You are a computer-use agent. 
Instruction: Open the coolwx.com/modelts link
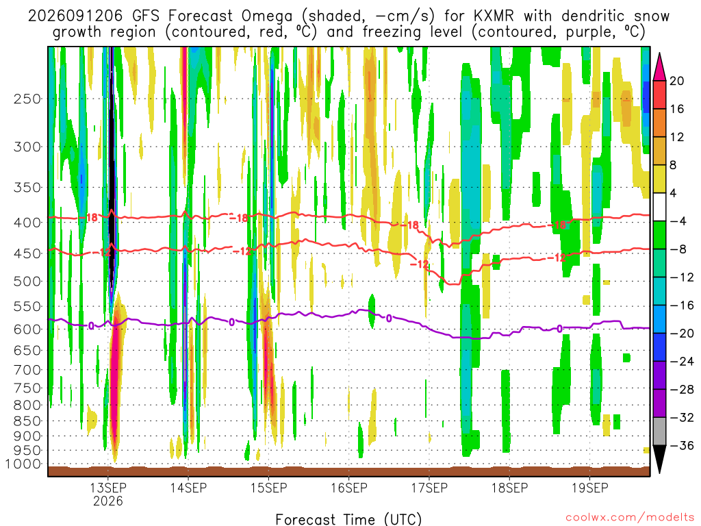point(630,518)
